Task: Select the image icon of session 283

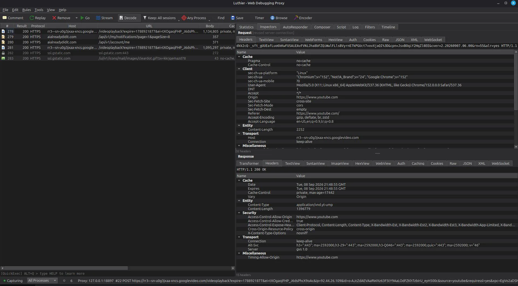Action: pos(3,58)
